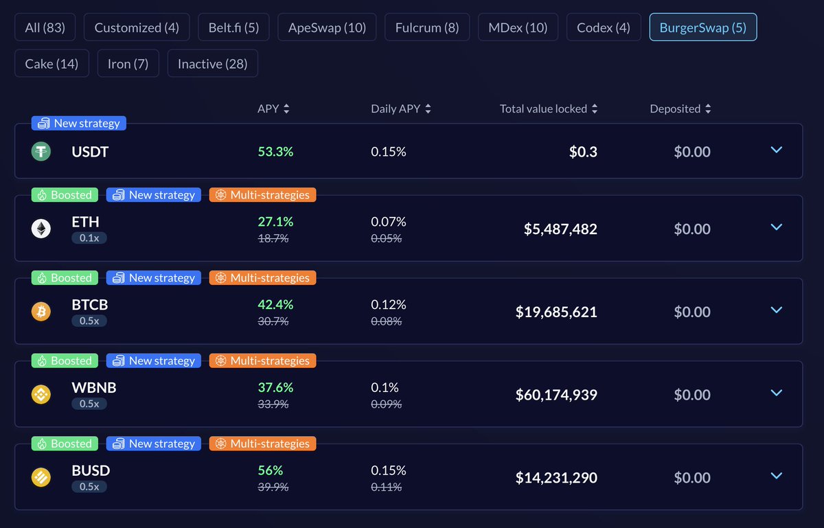This screenshot has height=528, width=824.
Task: Click the 56% APY value for BUSD
Action: 271,470
